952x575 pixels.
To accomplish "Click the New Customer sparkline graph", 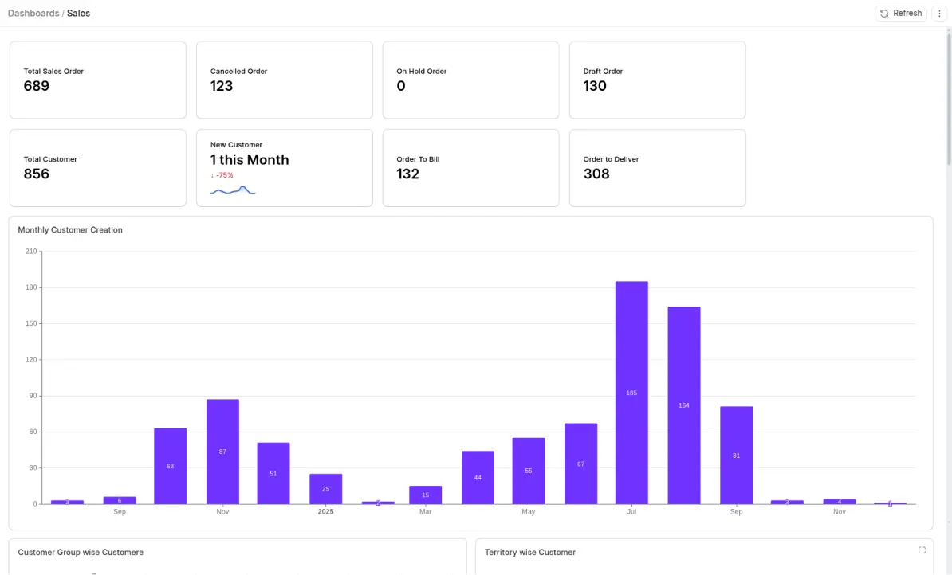I will point(232,190).
